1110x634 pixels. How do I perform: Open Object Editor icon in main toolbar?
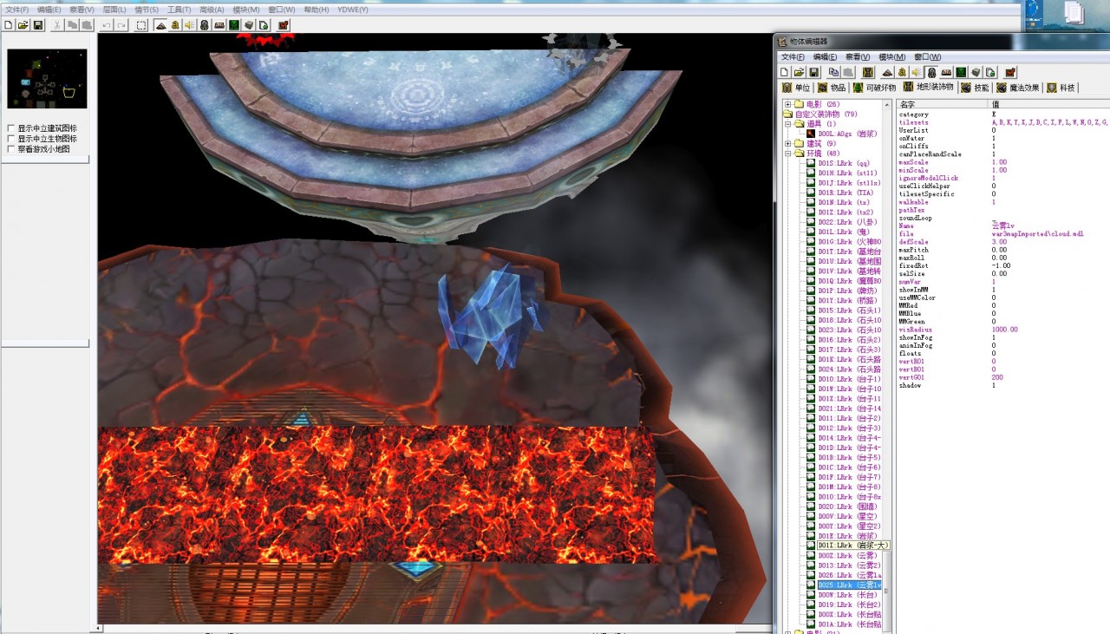(204, 25)
